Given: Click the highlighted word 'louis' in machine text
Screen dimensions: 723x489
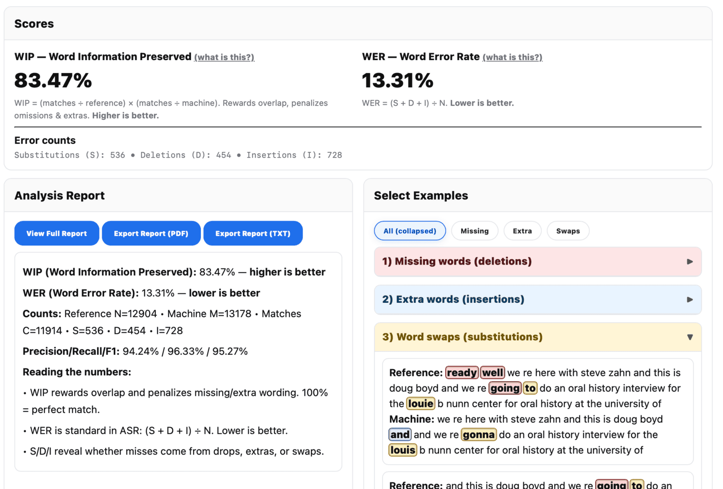Looking at the screenshot, I should 403,450.
